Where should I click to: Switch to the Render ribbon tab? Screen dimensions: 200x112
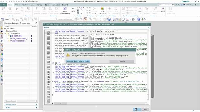[40, 5]
